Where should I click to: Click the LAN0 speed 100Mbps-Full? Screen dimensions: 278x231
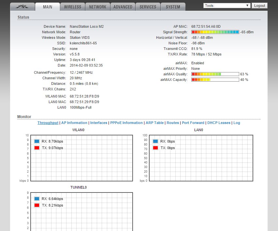[81, 107]
